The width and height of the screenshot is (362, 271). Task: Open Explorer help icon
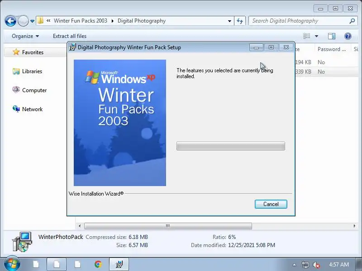(348, 36)
